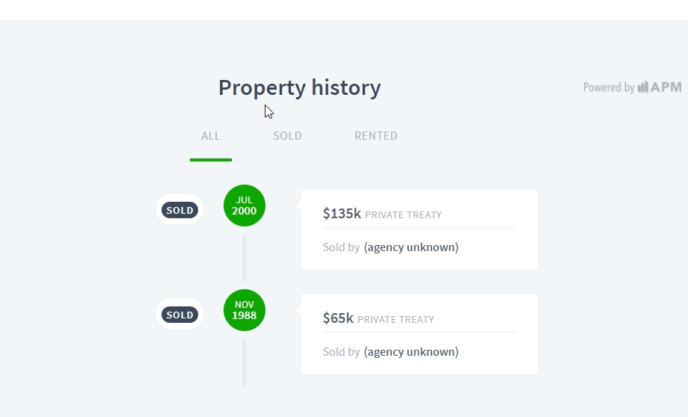Select the $65k sale price
The image size is (688, 417).
(x=338, y=318)
